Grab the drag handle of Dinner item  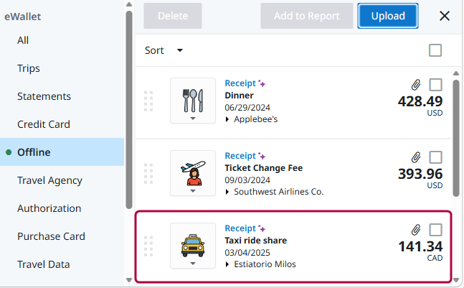tap(148, 101)
